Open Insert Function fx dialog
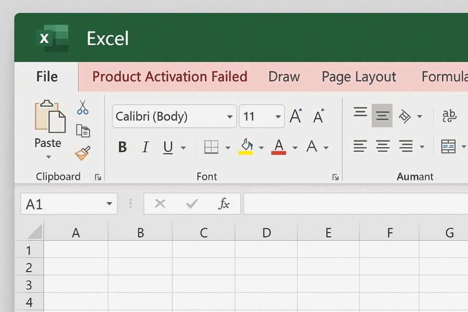The width and height of the screenshot is (468, 312). pyautogui.click(x=224, y=204)
